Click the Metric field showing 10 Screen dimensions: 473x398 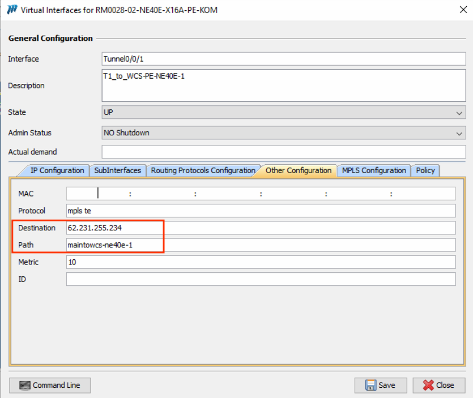(x=261, y=262)
